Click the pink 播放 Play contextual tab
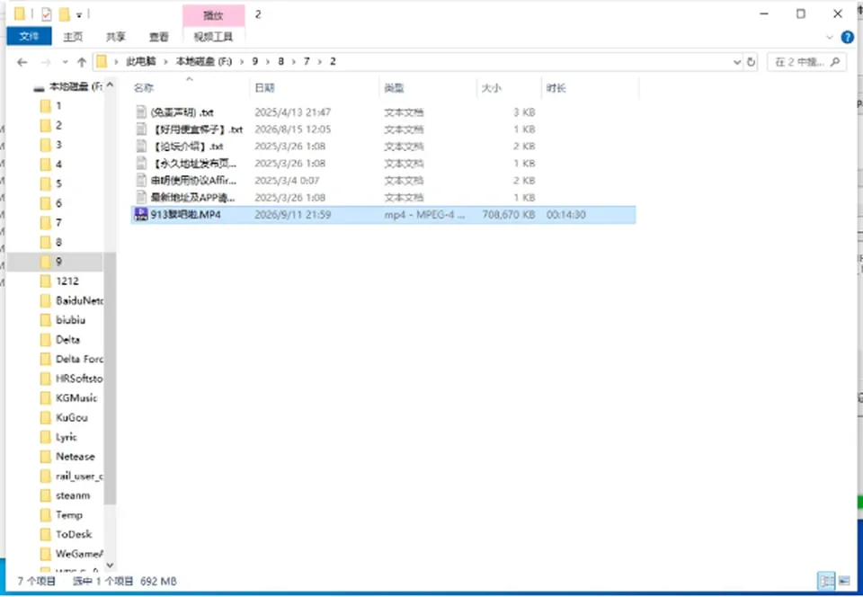The width and height of the screenshot is (863, 597). 214,15
